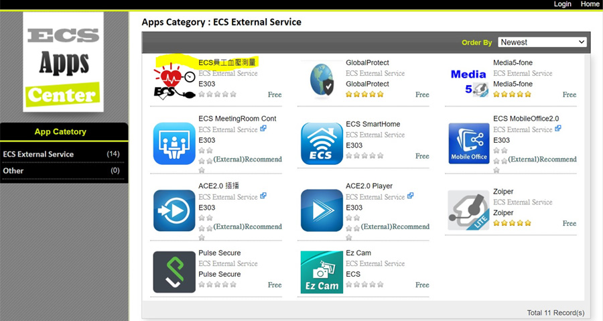603x321 pixels.
Task: Click the Media5-fone app icon
Action: [x=469, y=80]
